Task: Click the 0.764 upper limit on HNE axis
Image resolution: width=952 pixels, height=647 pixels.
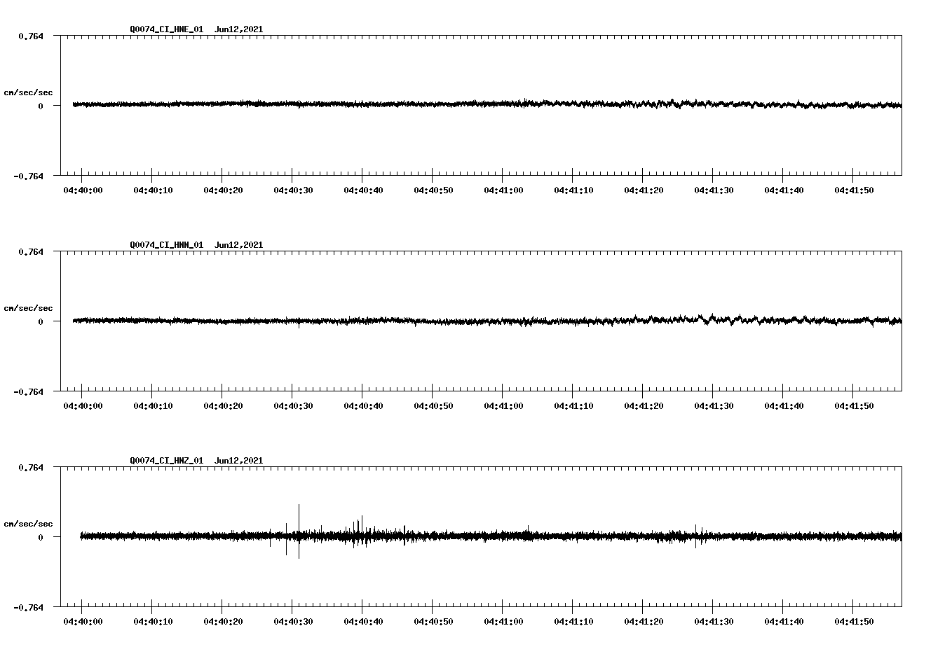Action: point(31,36)
